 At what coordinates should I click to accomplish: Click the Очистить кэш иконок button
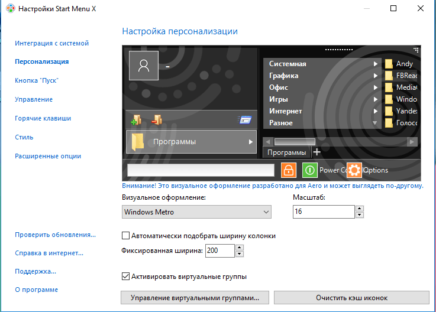(351, 298)
